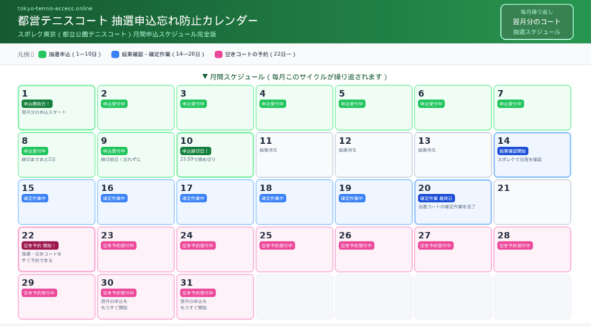Select the day 18 calendar cell
The width and height of the screenshot is (591, 327).
coord(294,202)
